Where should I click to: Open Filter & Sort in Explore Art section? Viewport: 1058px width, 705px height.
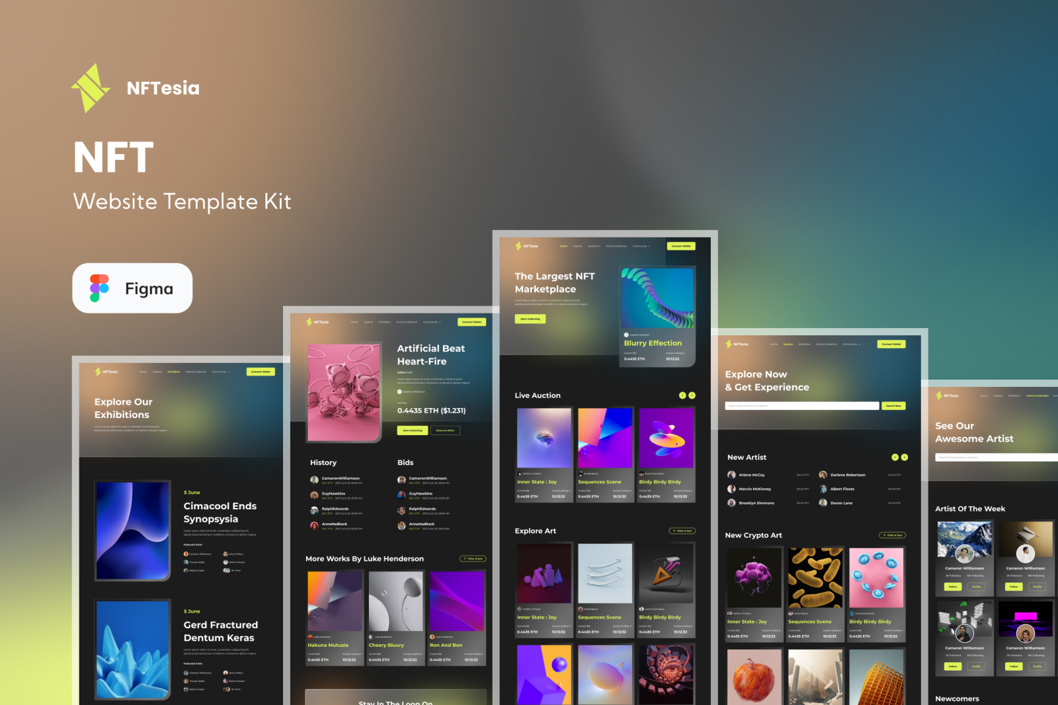682,531
